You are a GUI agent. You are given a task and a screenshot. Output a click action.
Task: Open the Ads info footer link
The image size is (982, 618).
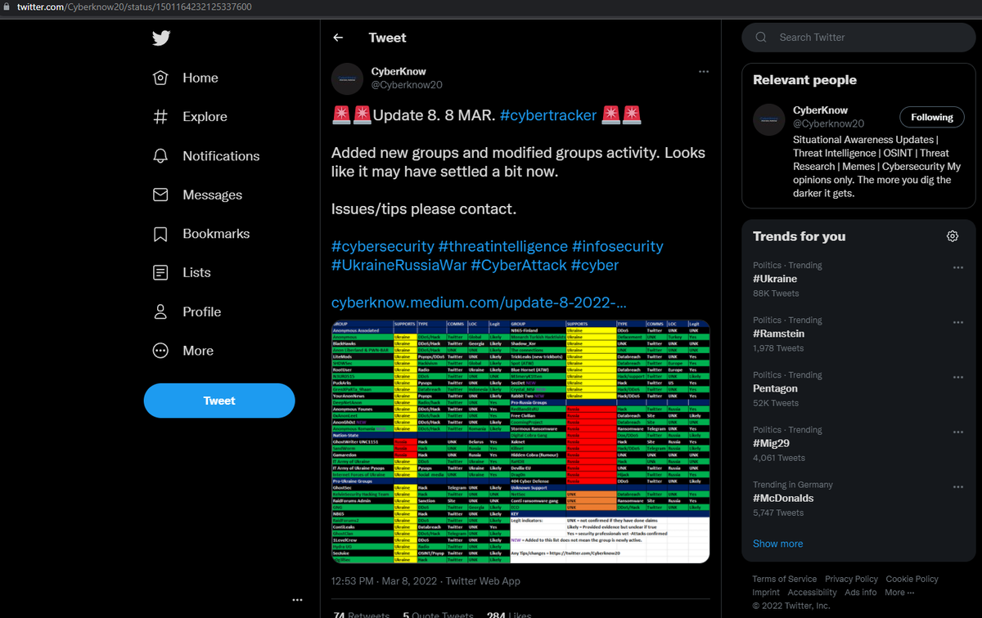coord(861,593)
